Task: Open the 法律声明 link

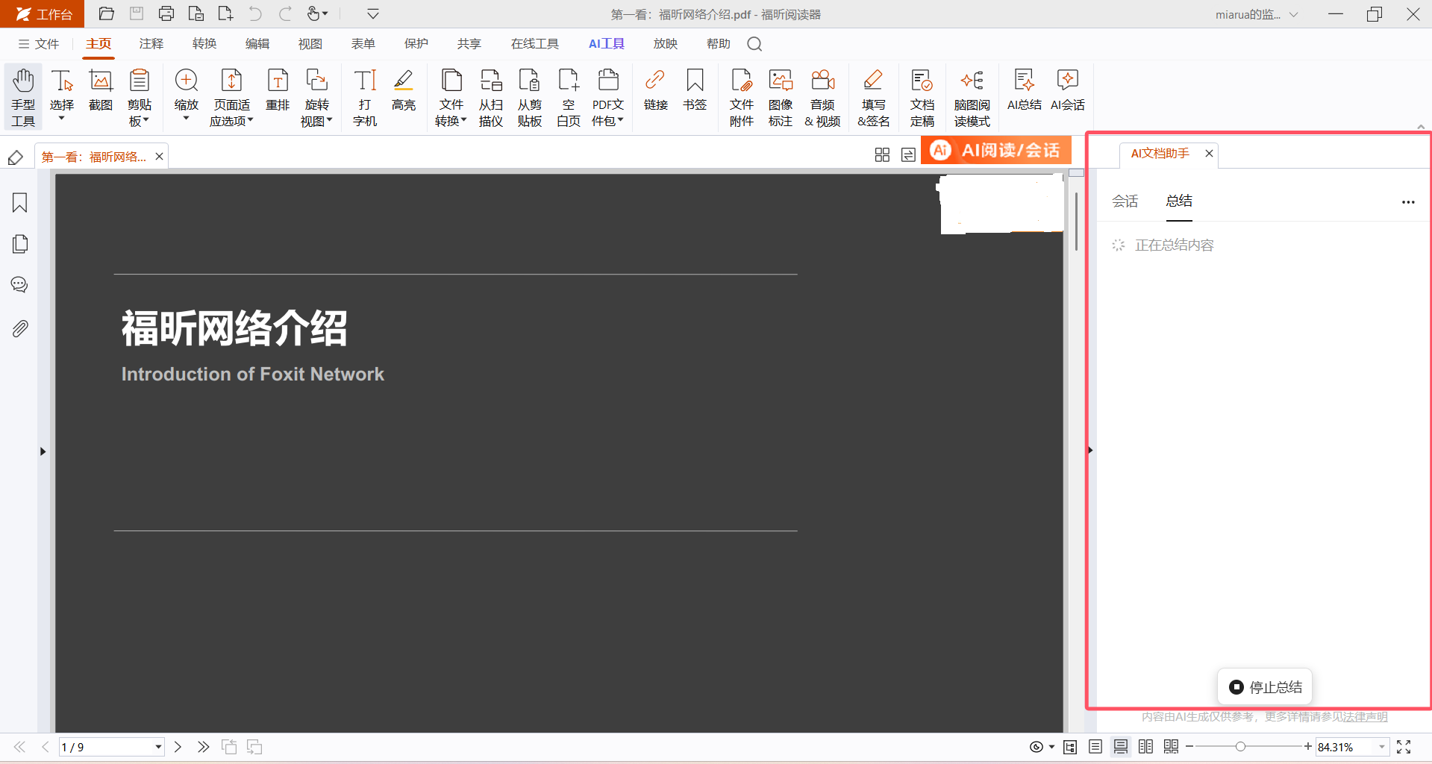Action: coord(1366,717)
